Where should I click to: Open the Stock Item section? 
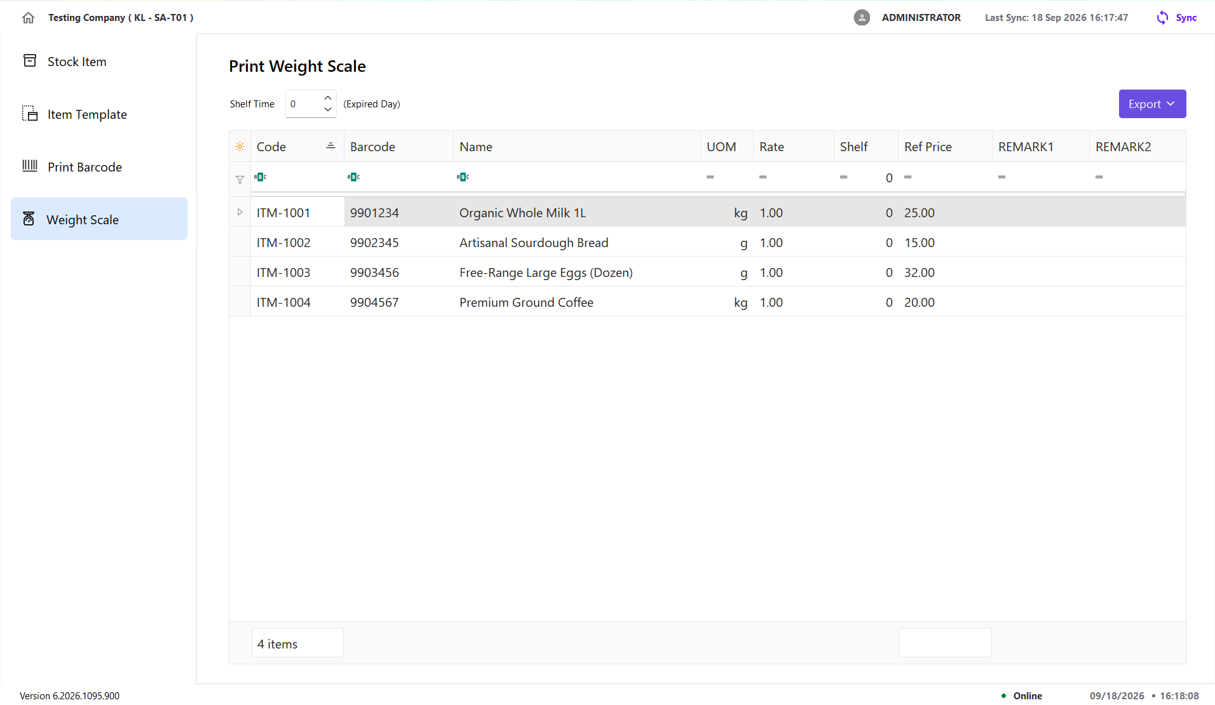click(99, 62)
